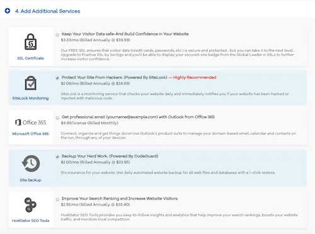This screenshot has height=234, width=315.
Task: Click the 'Our FREE SSL ensures' description text
Action: [177, 55]
